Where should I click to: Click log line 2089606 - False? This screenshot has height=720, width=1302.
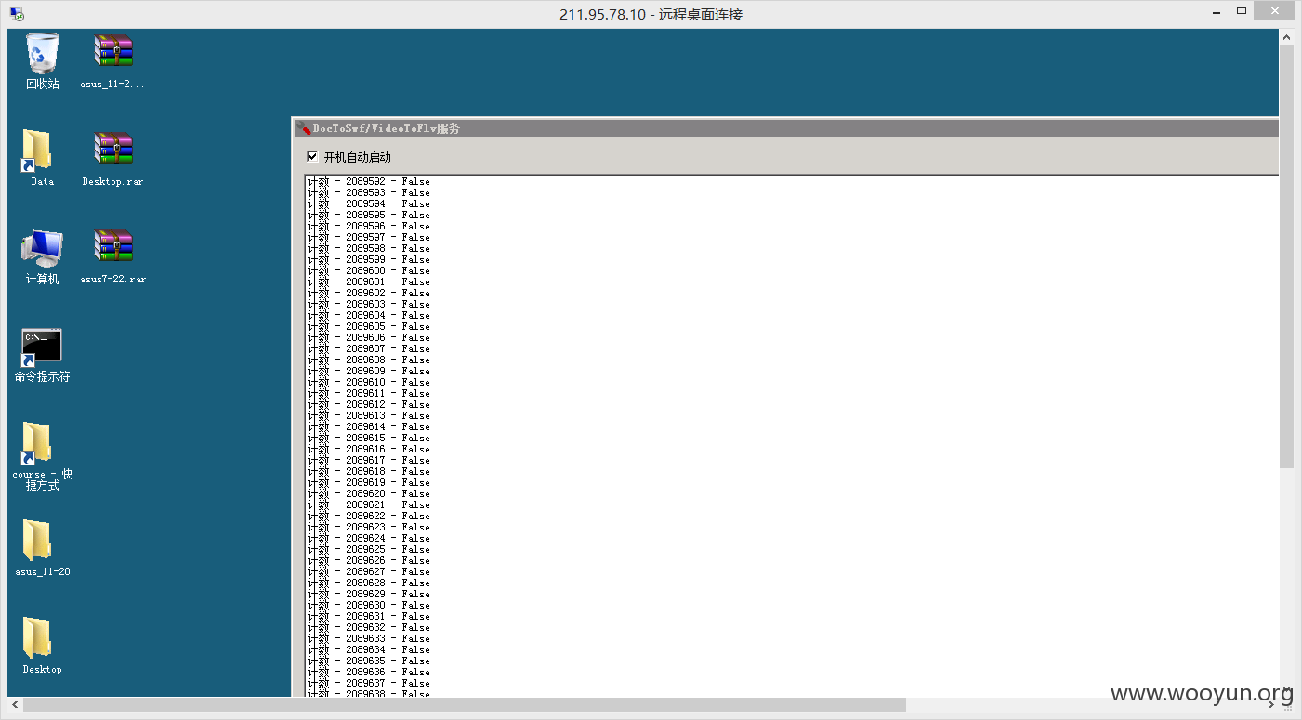tap(369, 338)
